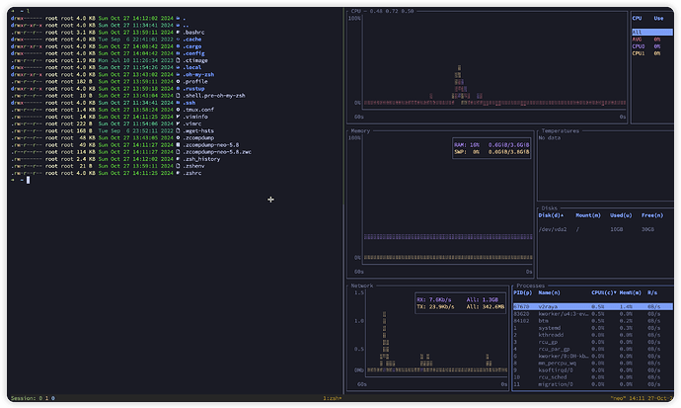Click the folder icon beside .cache
The image size is (681, 408).
(178, 40)
